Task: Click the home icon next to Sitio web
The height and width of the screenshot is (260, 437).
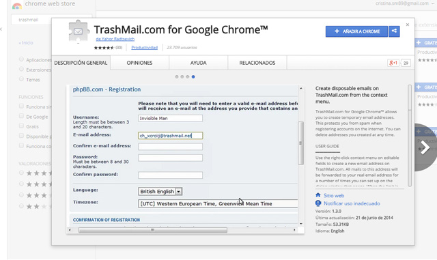Action: [x=318, y=195]
